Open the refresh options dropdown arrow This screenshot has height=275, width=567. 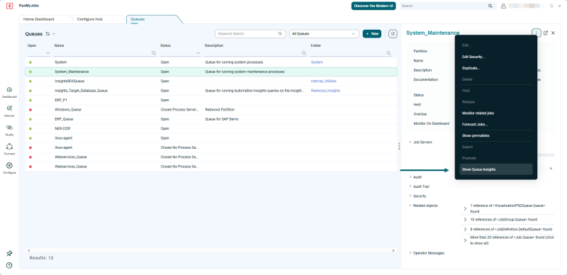[54, 33]
